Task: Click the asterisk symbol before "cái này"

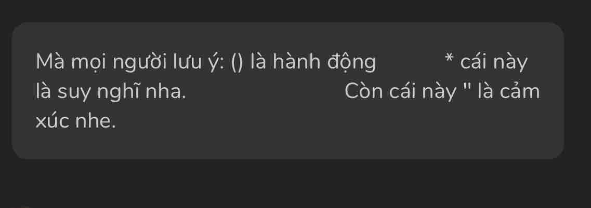Action: pyautogui.click(x=449, y=59)
